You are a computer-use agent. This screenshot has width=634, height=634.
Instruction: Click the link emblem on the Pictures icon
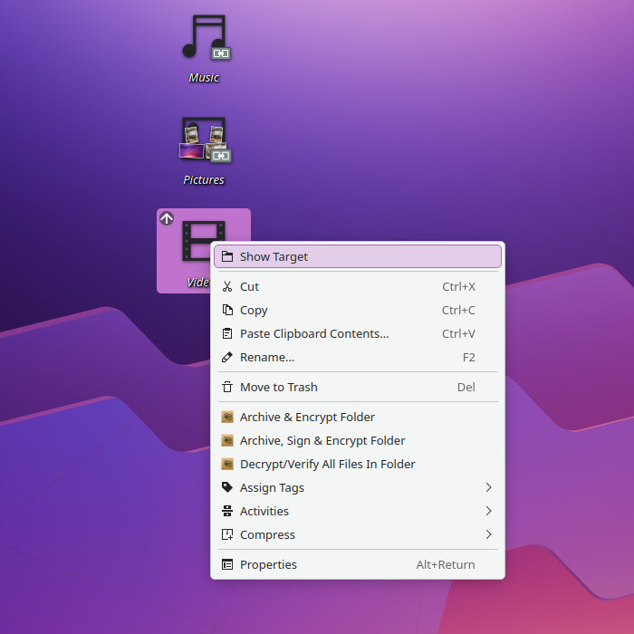(x=221, y=156)
